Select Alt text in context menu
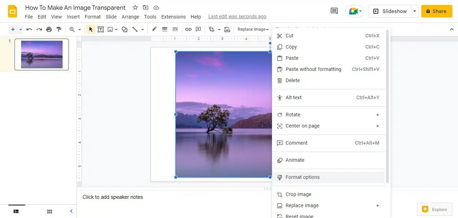 pos(329,97)
